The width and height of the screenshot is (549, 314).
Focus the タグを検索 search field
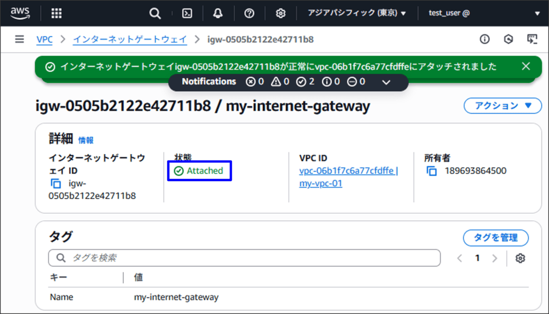244,258
